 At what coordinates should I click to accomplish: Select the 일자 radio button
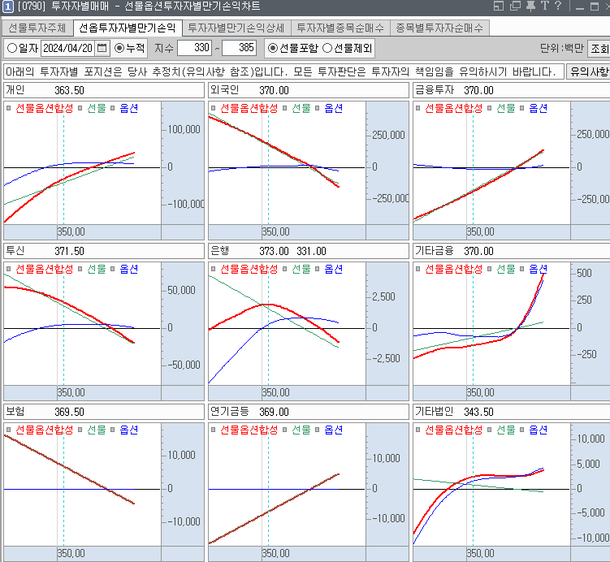tap(12, 48)
